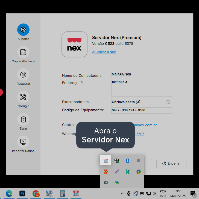Screen dimensions: 199x199
Task: Click the cloud sync tray icon
Action: 106,183
